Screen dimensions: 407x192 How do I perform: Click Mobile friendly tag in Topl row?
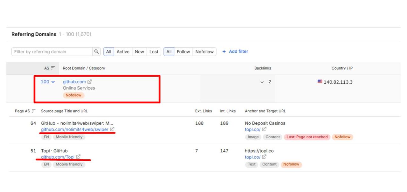(69, 164)
